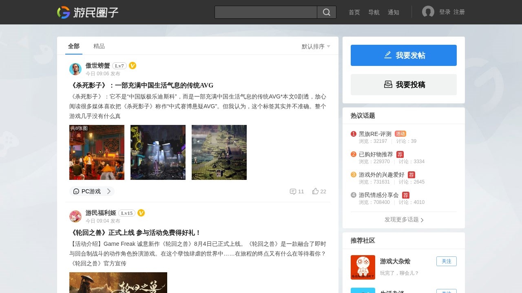Click the user avatar icon in header
Image resolution: width=522 pixels, height=293 pixels.
click(428, 12)
